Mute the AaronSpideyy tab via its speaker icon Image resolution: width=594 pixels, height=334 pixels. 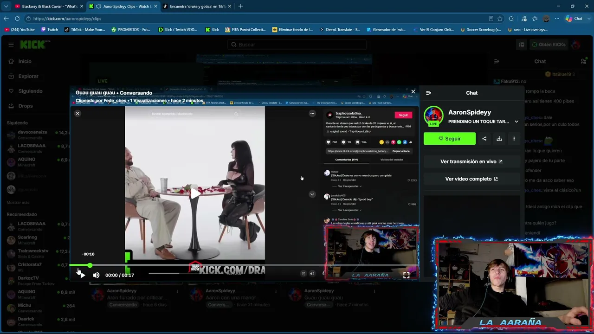point(98,6)
